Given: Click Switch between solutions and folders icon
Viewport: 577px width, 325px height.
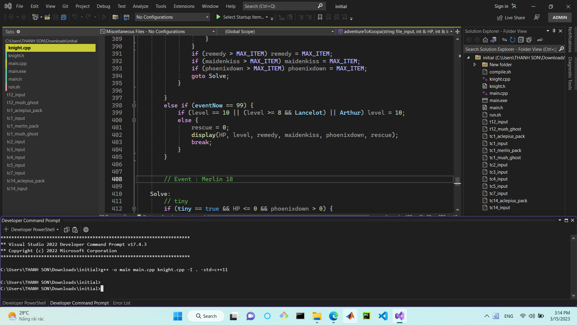Looking at the screenshot, I should tap(493, 40).
